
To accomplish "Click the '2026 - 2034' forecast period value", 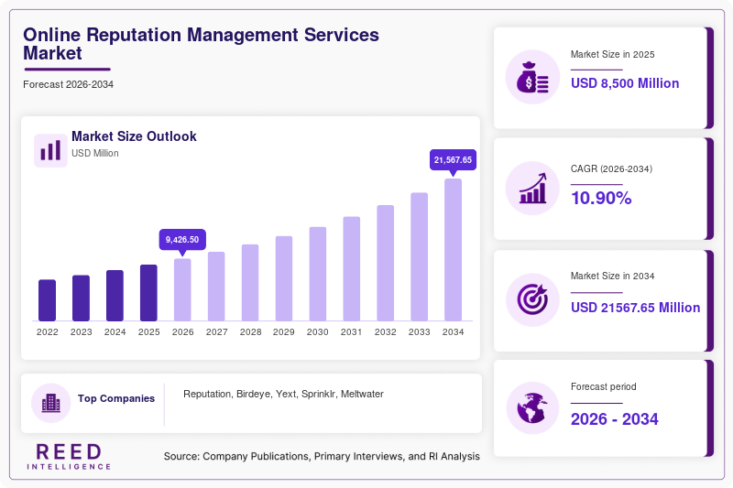I will point(614,419).
